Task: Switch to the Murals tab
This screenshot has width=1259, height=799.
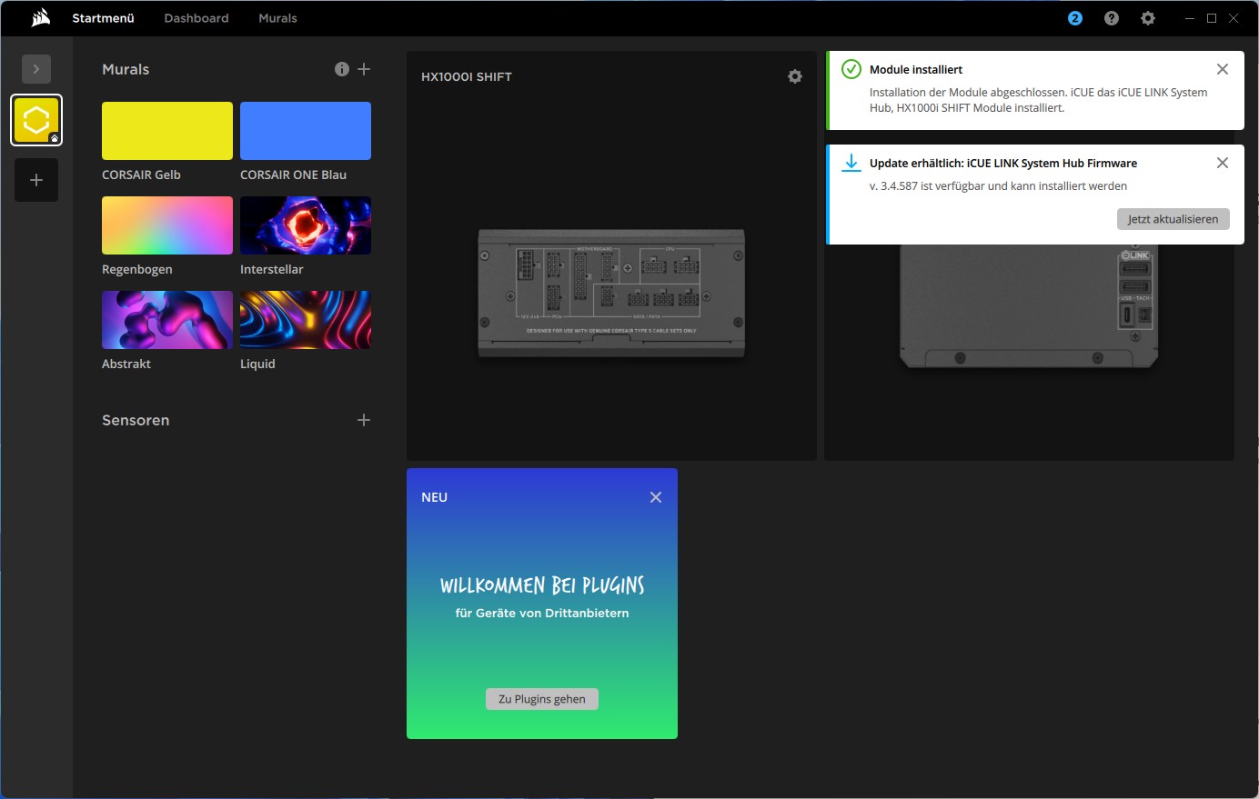Action: (277, 18)
